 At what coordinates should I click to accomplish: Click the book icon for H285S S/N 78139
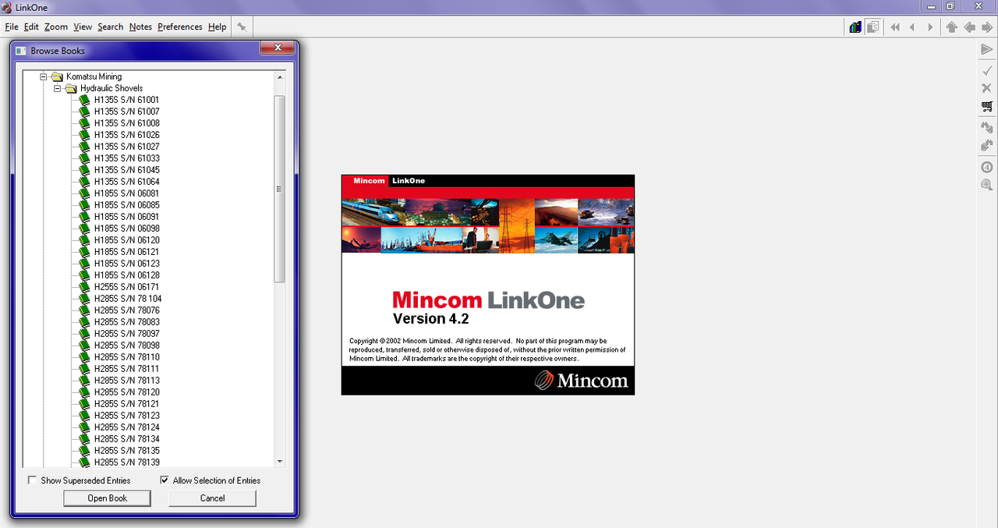click(x=85, y=462)
